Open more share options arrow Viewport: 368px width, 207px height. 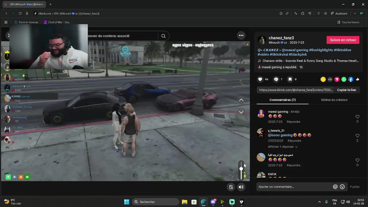[358, 79]
